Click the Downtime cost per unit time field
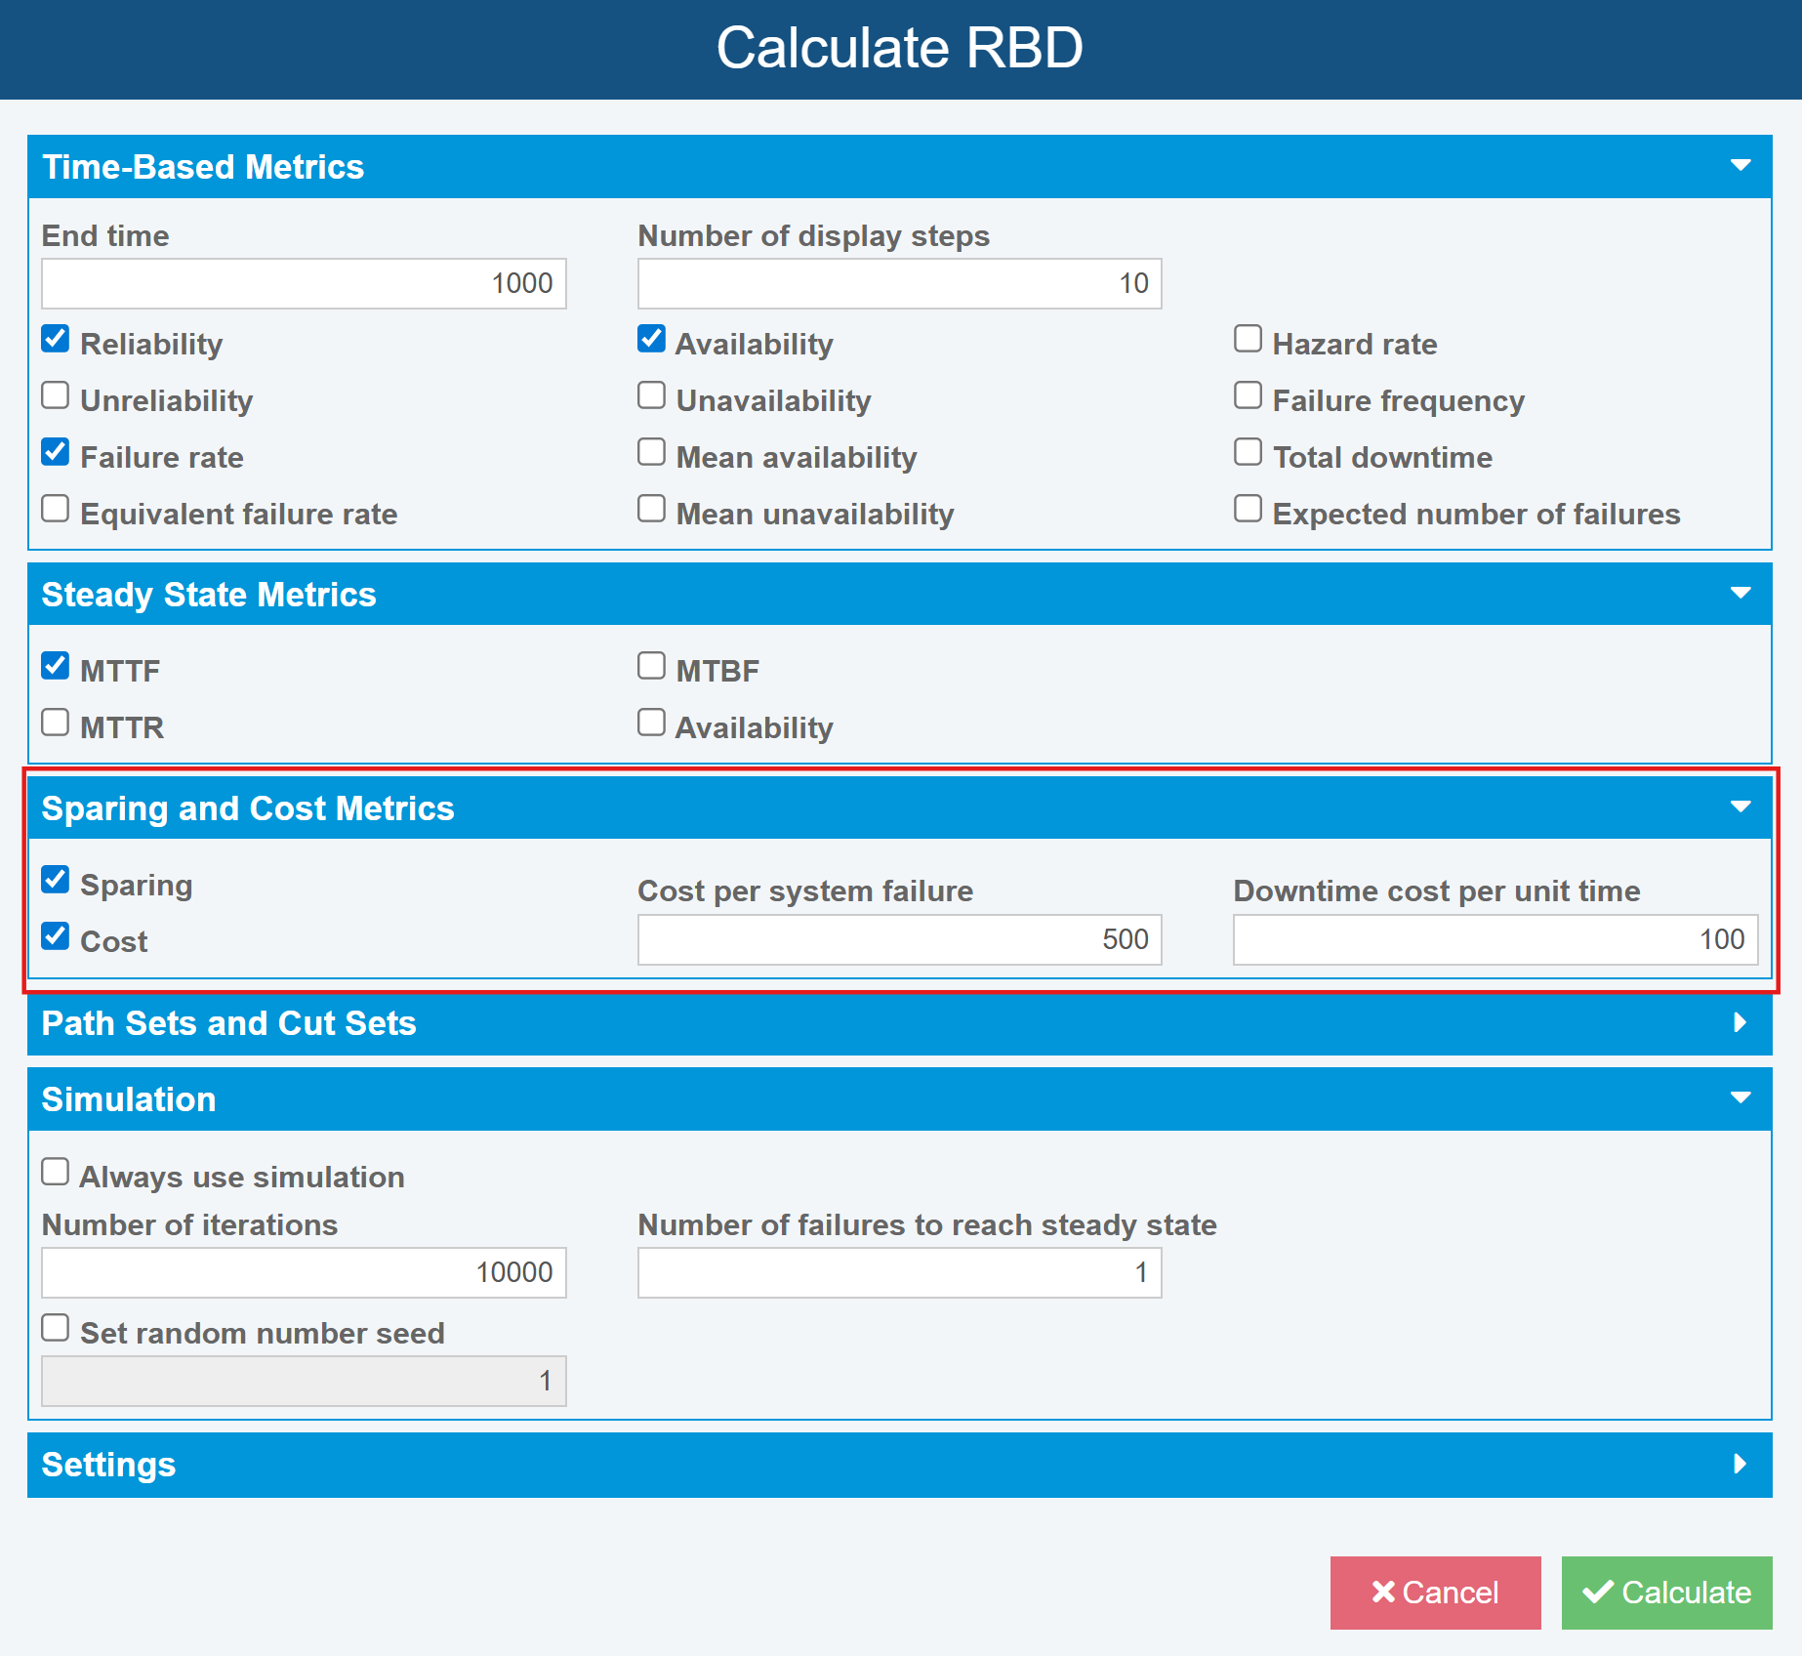The height and width of the screenshot is (1656, 1802). pos(1495,940)
